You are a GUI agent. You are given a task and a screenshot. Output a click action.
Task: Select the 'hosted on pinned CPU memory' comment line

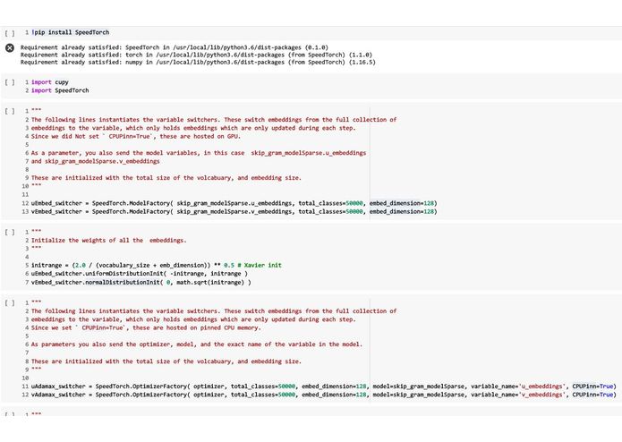(146, 327)
